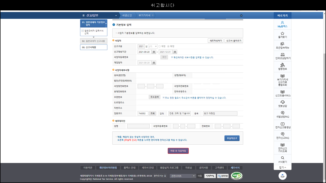Expand the 신고/납부 menu dropdown arrow
The height and width of the screenshot is (183, 326).
[116, 16]
